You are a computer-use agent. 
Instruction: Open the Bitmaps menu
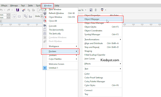[14, 6]
